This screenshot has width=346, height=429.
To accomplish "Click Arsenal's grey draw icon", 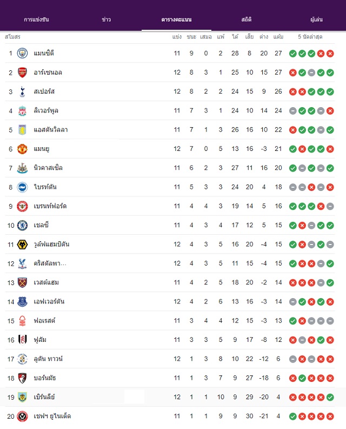I will pyautogui.click(x=311, y=73).
